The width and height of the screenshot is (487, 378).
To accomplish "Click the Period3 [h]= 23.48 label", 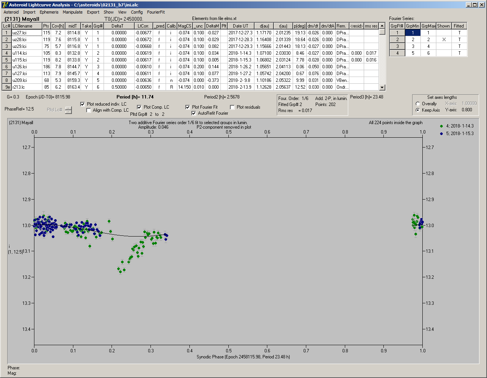I will (367, 97).
